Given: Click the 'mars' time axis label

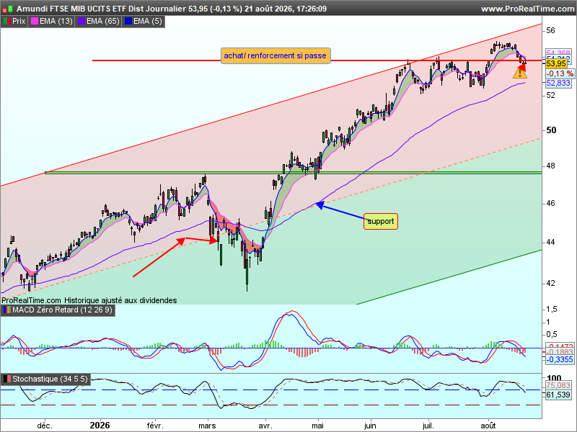Looking at the screenshot, I should point(207,426).
